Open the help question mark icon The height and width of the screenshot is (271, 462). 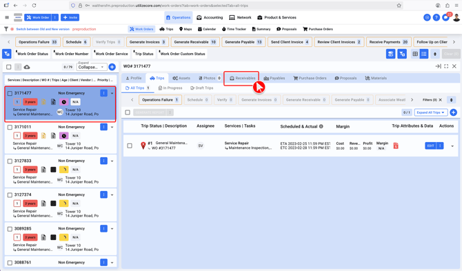pyautogui.click(x=436, y=17)
